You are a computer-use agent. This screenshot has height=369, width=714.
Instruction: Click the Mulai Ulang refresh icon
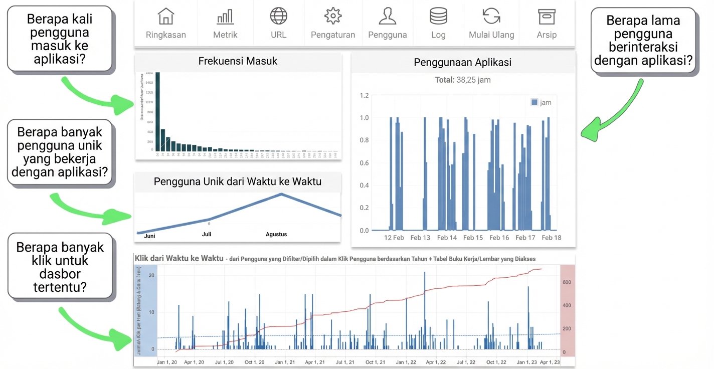coord(491,16)
